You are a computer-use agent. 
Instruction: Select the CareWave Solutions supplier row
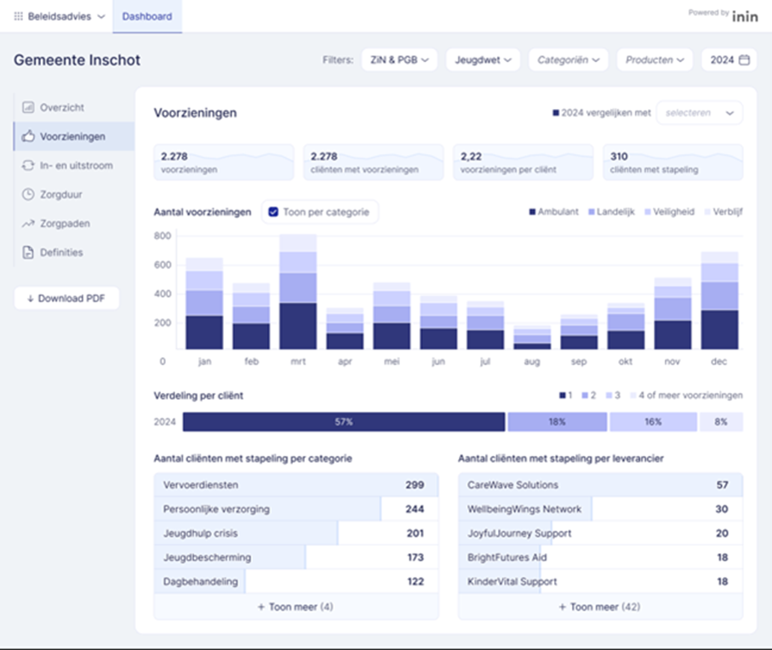click(x=599, y=485)
